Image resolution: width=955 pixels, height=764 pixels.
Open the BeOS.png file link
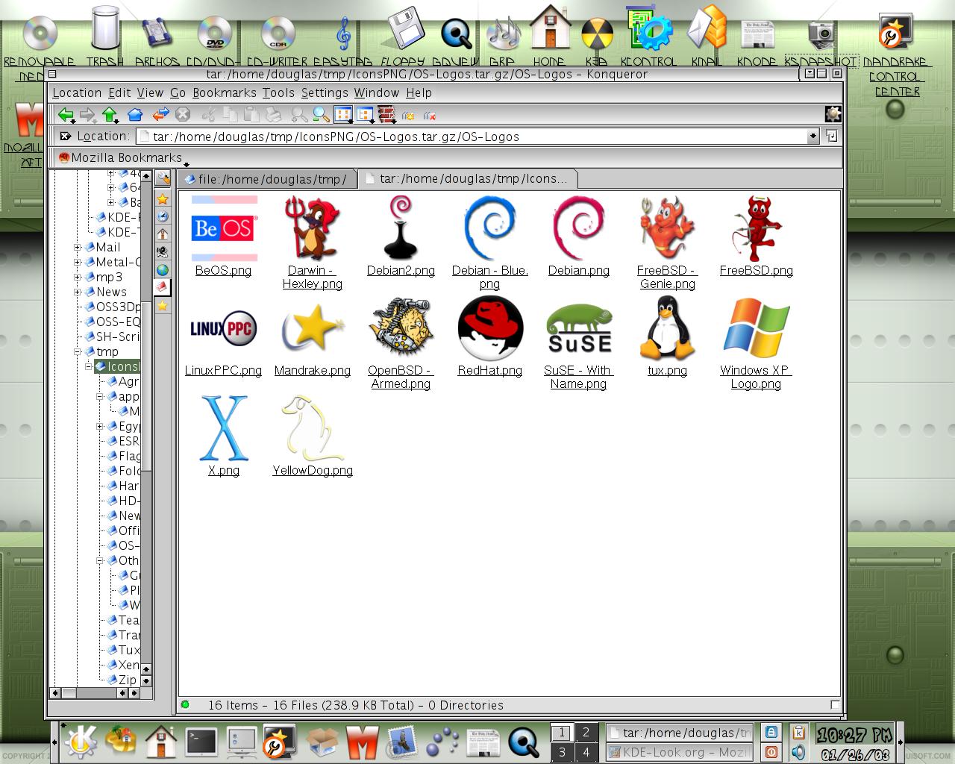tap(223, 270)
